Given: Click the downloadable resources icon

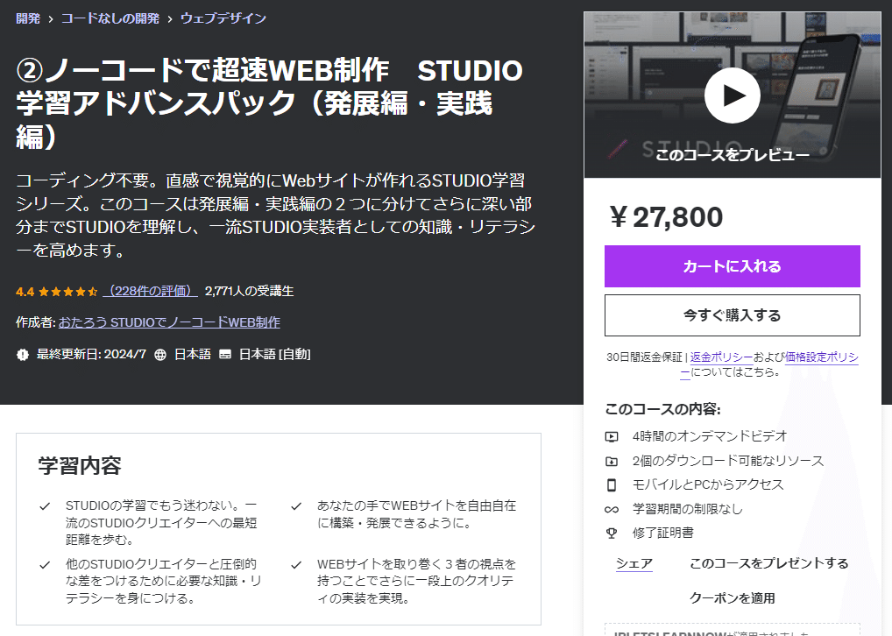Looking at the screenshot, I should (x=612, y=461).
